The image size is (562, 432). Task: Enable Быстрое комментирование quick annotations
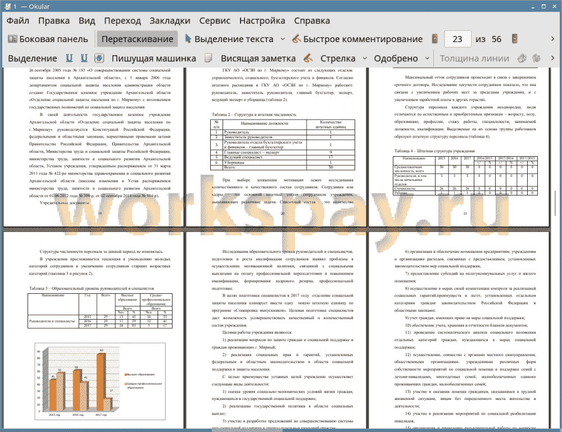(x=357, y=39)
